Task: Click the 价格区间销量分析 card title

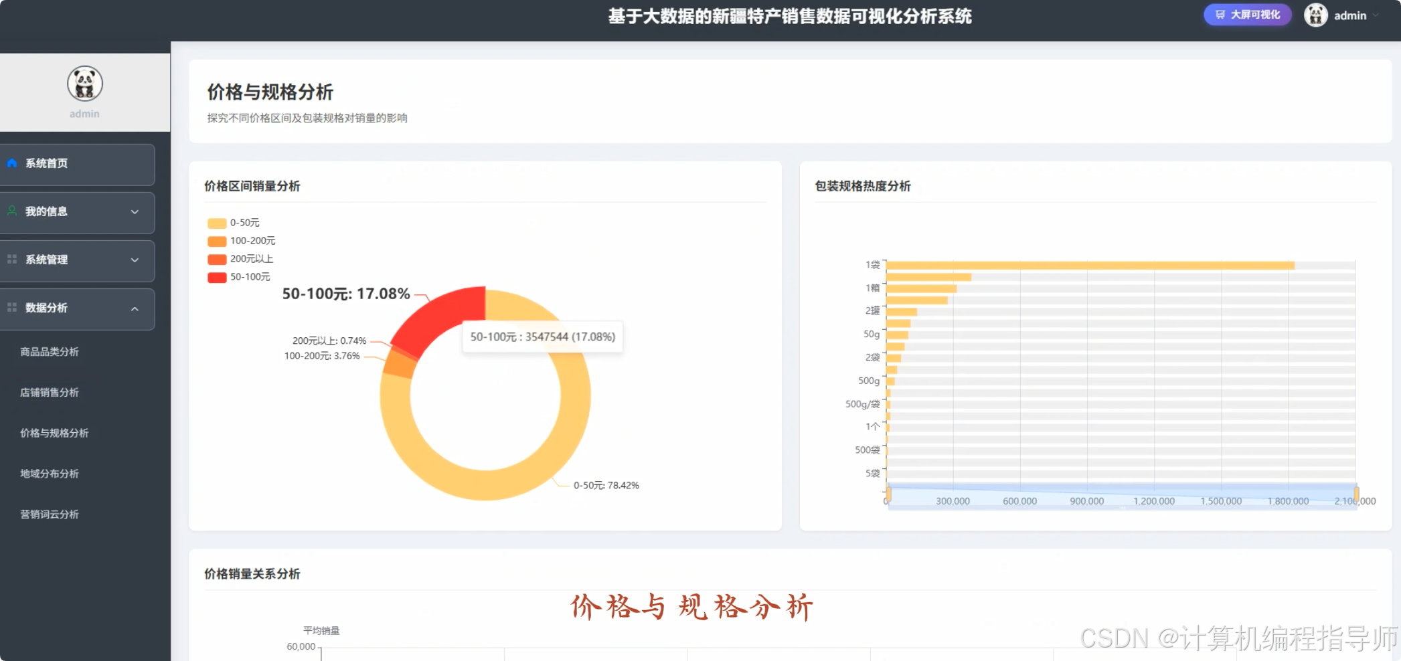Action: click(x=252, y=186)
